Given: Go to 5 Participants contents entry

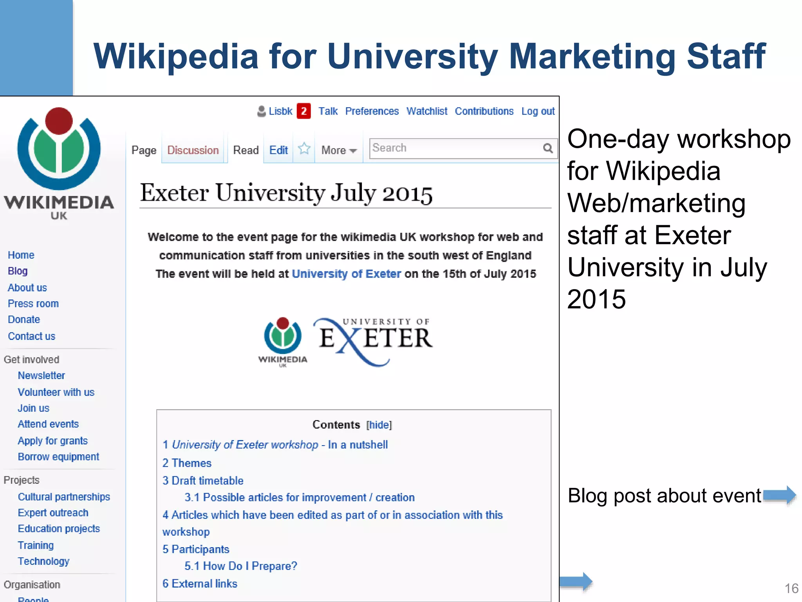Looking at the screenshot, I should pyautogui.click(x=196, y=549).
